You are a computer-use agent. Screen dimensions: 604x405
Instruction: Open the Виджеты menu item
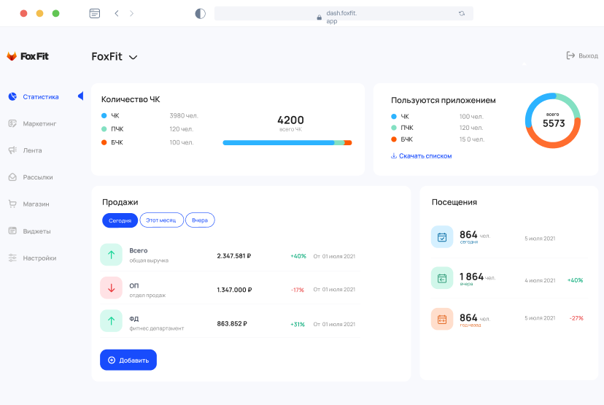point(36,231)
